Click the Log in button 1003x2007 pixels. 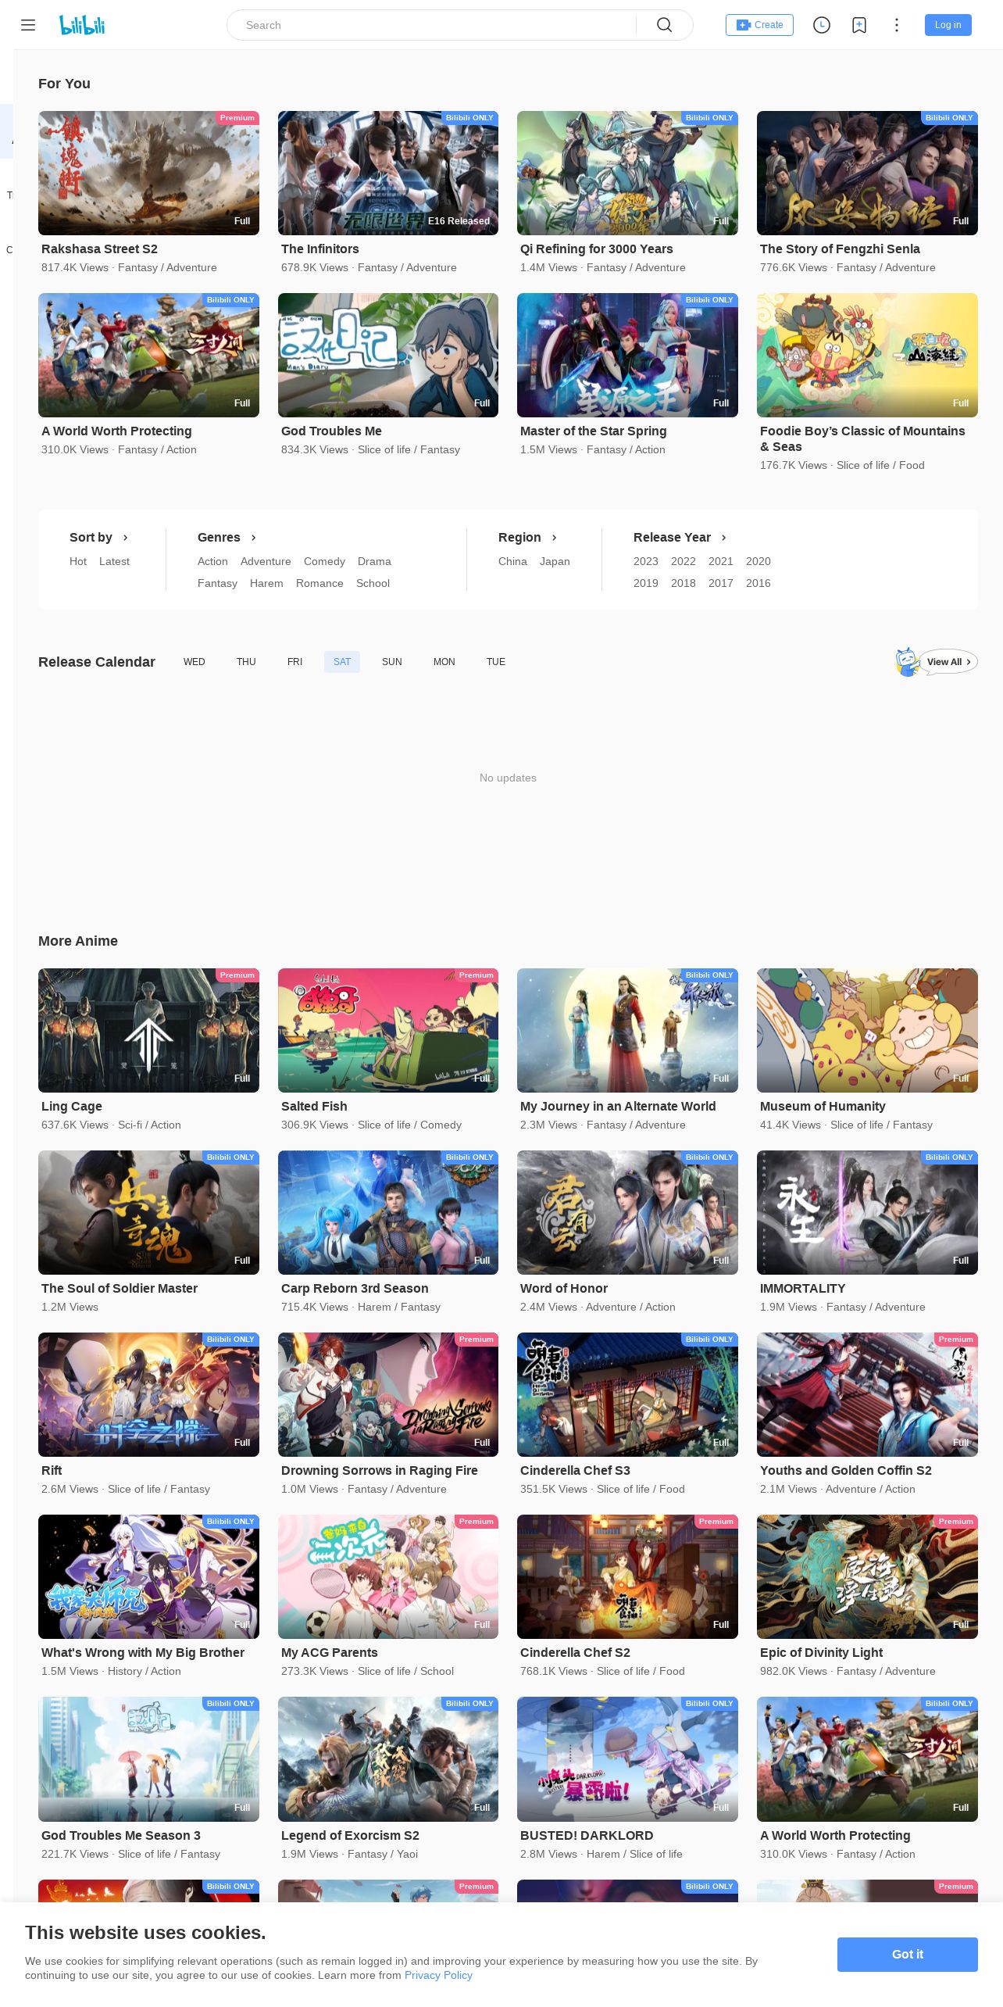[948, 25]
